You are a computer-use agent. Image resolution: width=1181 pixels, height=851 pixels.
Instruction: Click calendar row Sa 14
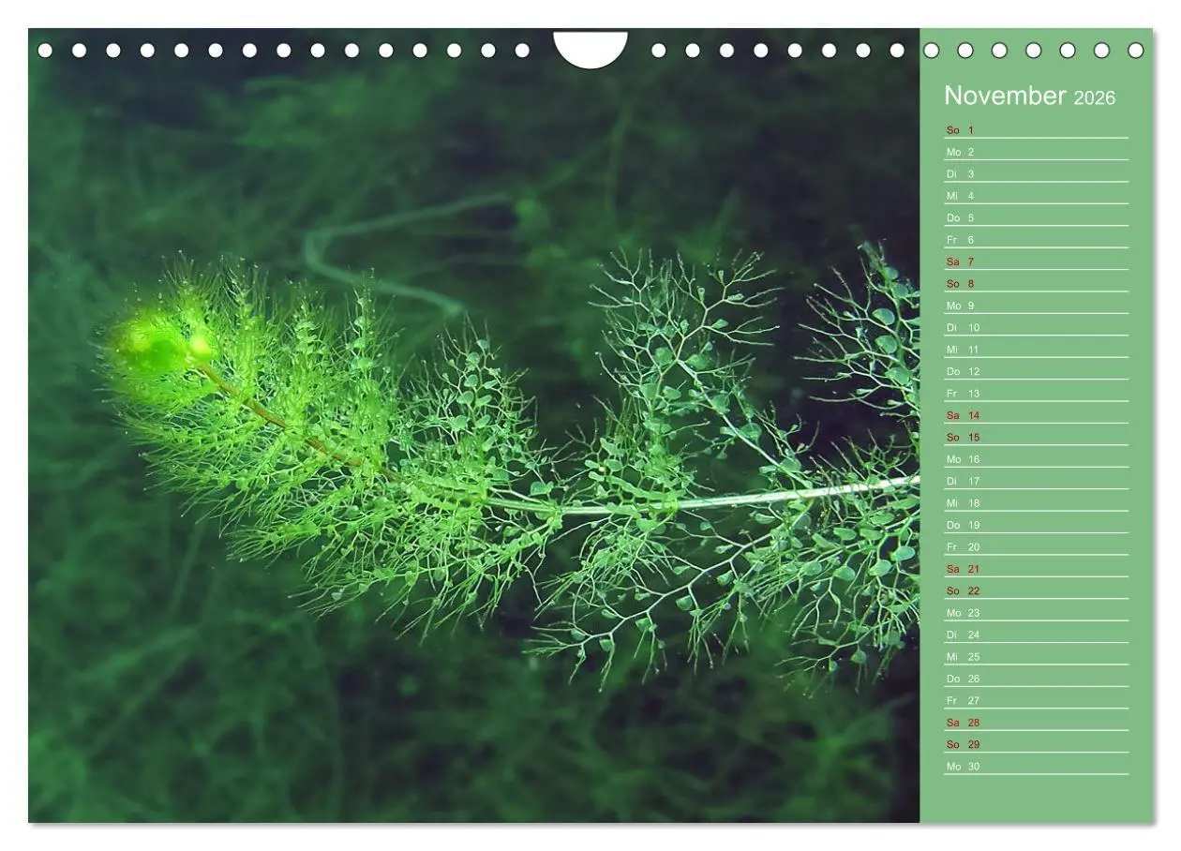pos(1036,415)
